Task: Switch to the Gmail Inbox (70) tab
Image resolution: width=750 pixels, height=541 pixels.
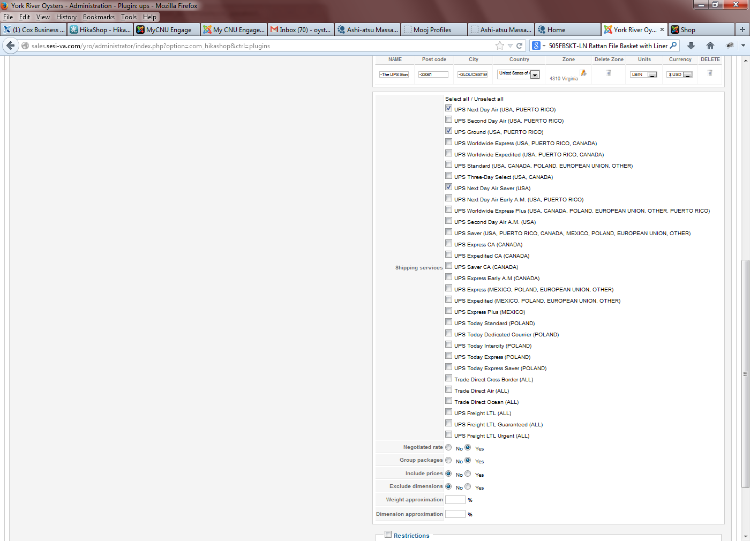Action: tap(301, 29)
